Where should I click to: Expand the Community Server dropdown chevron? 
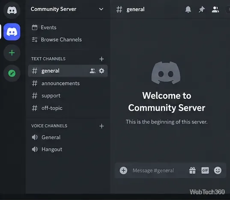point(101,9)
